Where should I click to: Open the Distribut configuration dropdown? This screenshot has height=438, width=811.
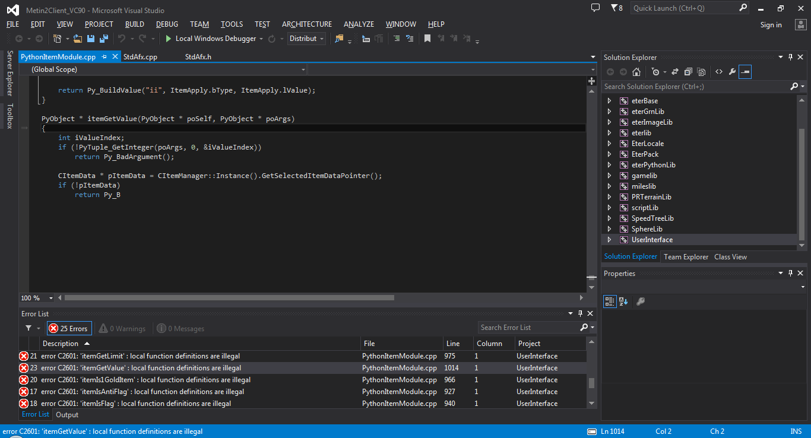[306, 39]
